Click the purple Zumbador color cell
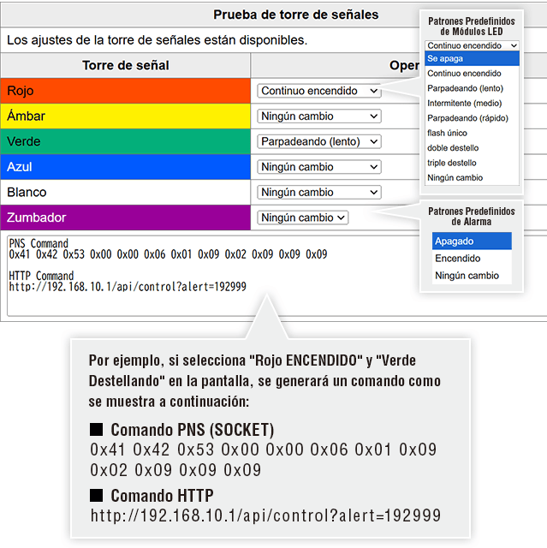547x548 pixels. [126, 217]
